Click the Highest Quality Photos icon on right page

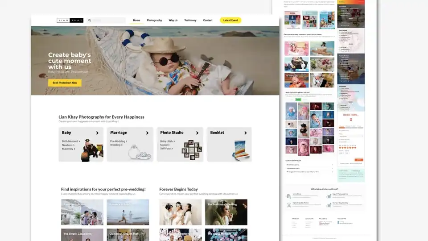tap(289, 205)
